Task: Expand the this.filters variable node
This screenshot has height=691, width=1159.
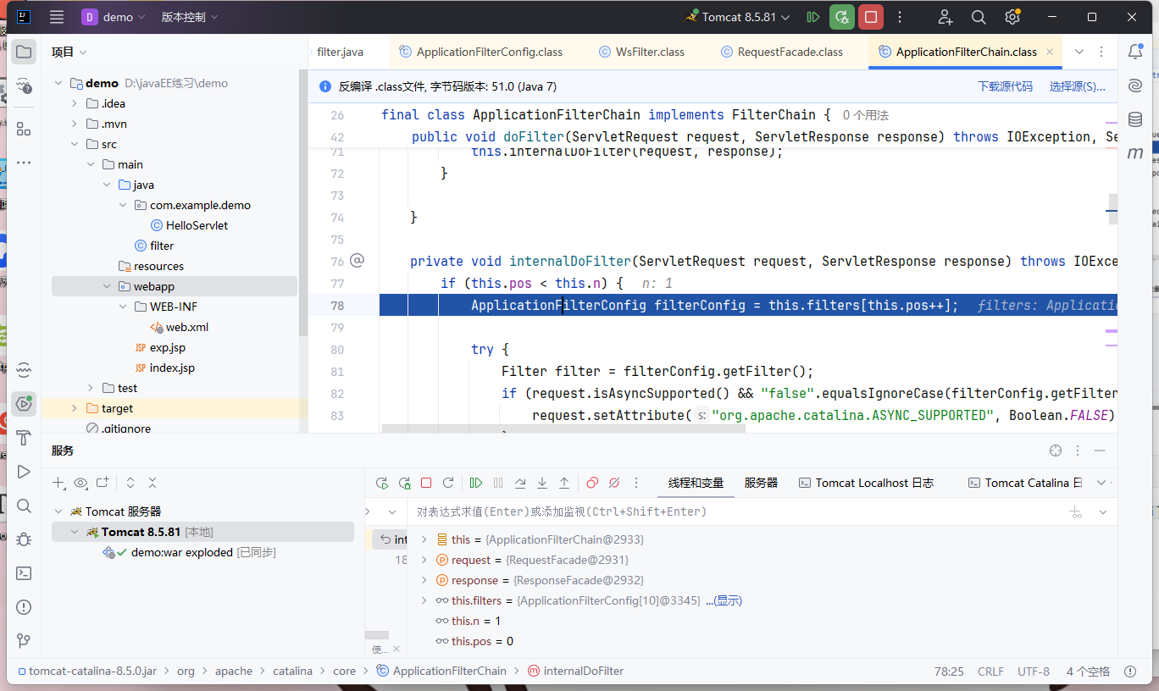Action: pos(424,600)
